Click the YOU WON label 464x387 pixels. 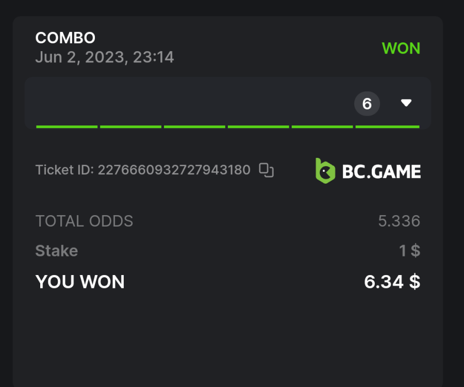[80, 282]
